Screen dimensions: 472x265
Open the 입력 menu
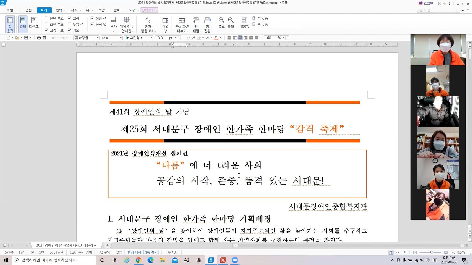[x=59, y=10]
